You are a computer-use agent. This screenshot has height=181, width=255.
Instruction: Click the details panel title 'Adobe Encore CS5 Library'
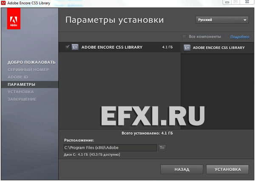click(219, 47)
